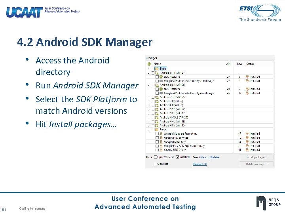Screen dimensions: 285x214
Task: Select the Tools row label
Action: click(163, 69)
